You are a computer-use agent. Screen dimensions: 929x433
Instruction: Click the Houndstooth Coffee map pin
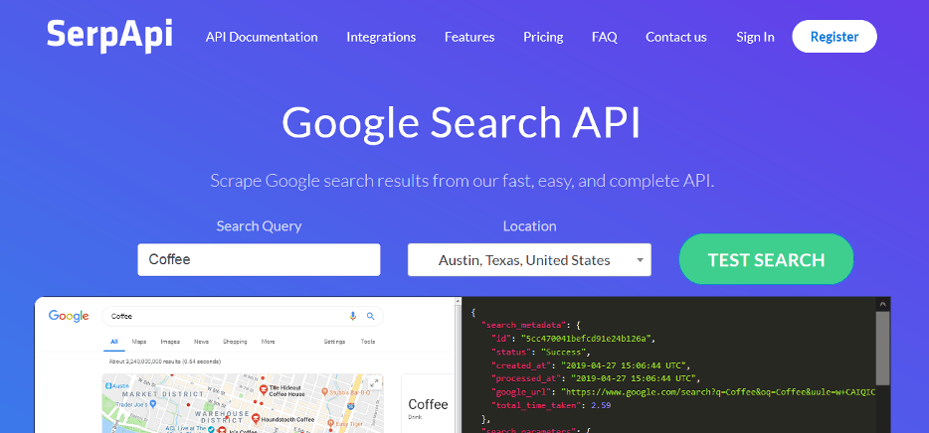click(x=256, y=418)
